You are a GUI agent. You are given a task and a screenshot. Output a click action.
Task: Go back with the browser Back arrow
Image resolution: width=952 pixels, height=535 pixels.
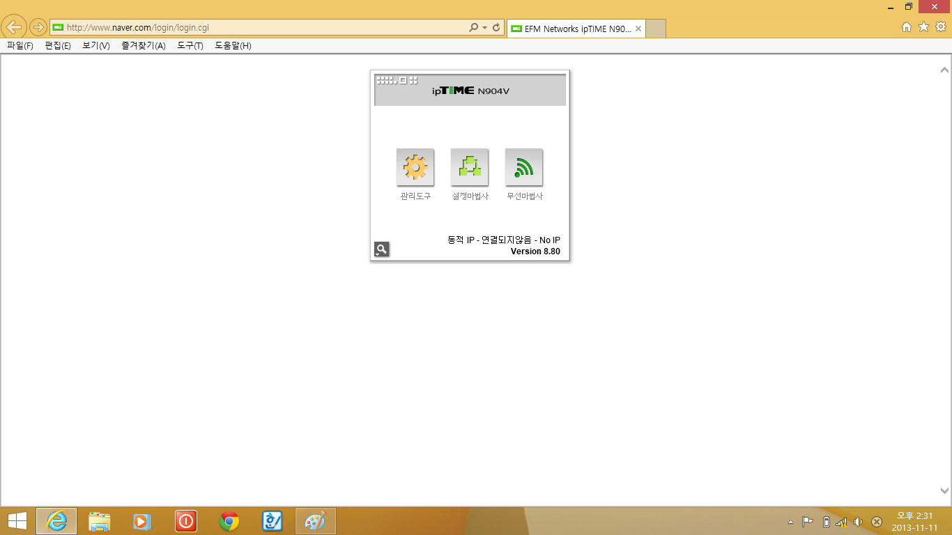pos(14,28)
